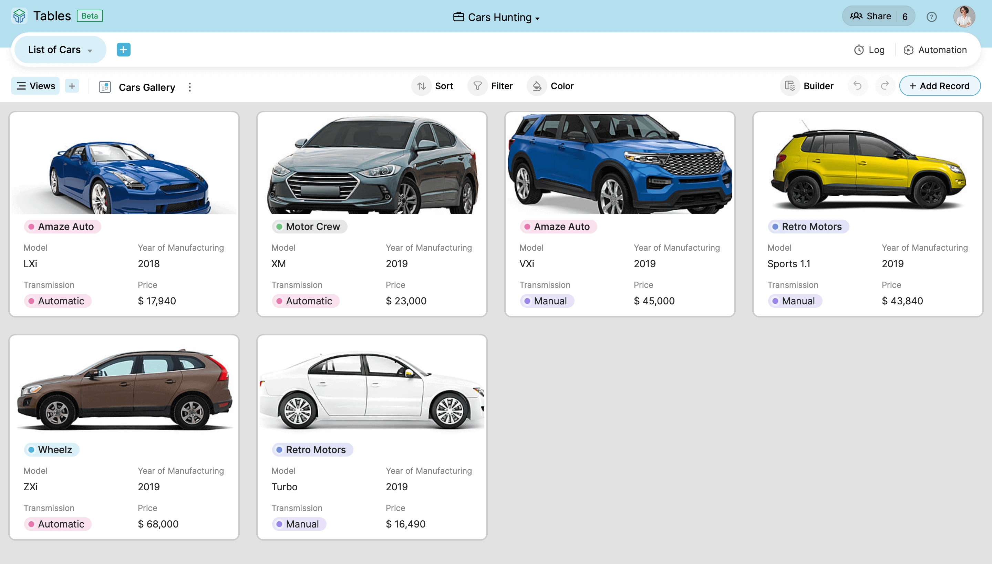Click the redo arrow icon
992x564 pixels.
tap(885, 86)
